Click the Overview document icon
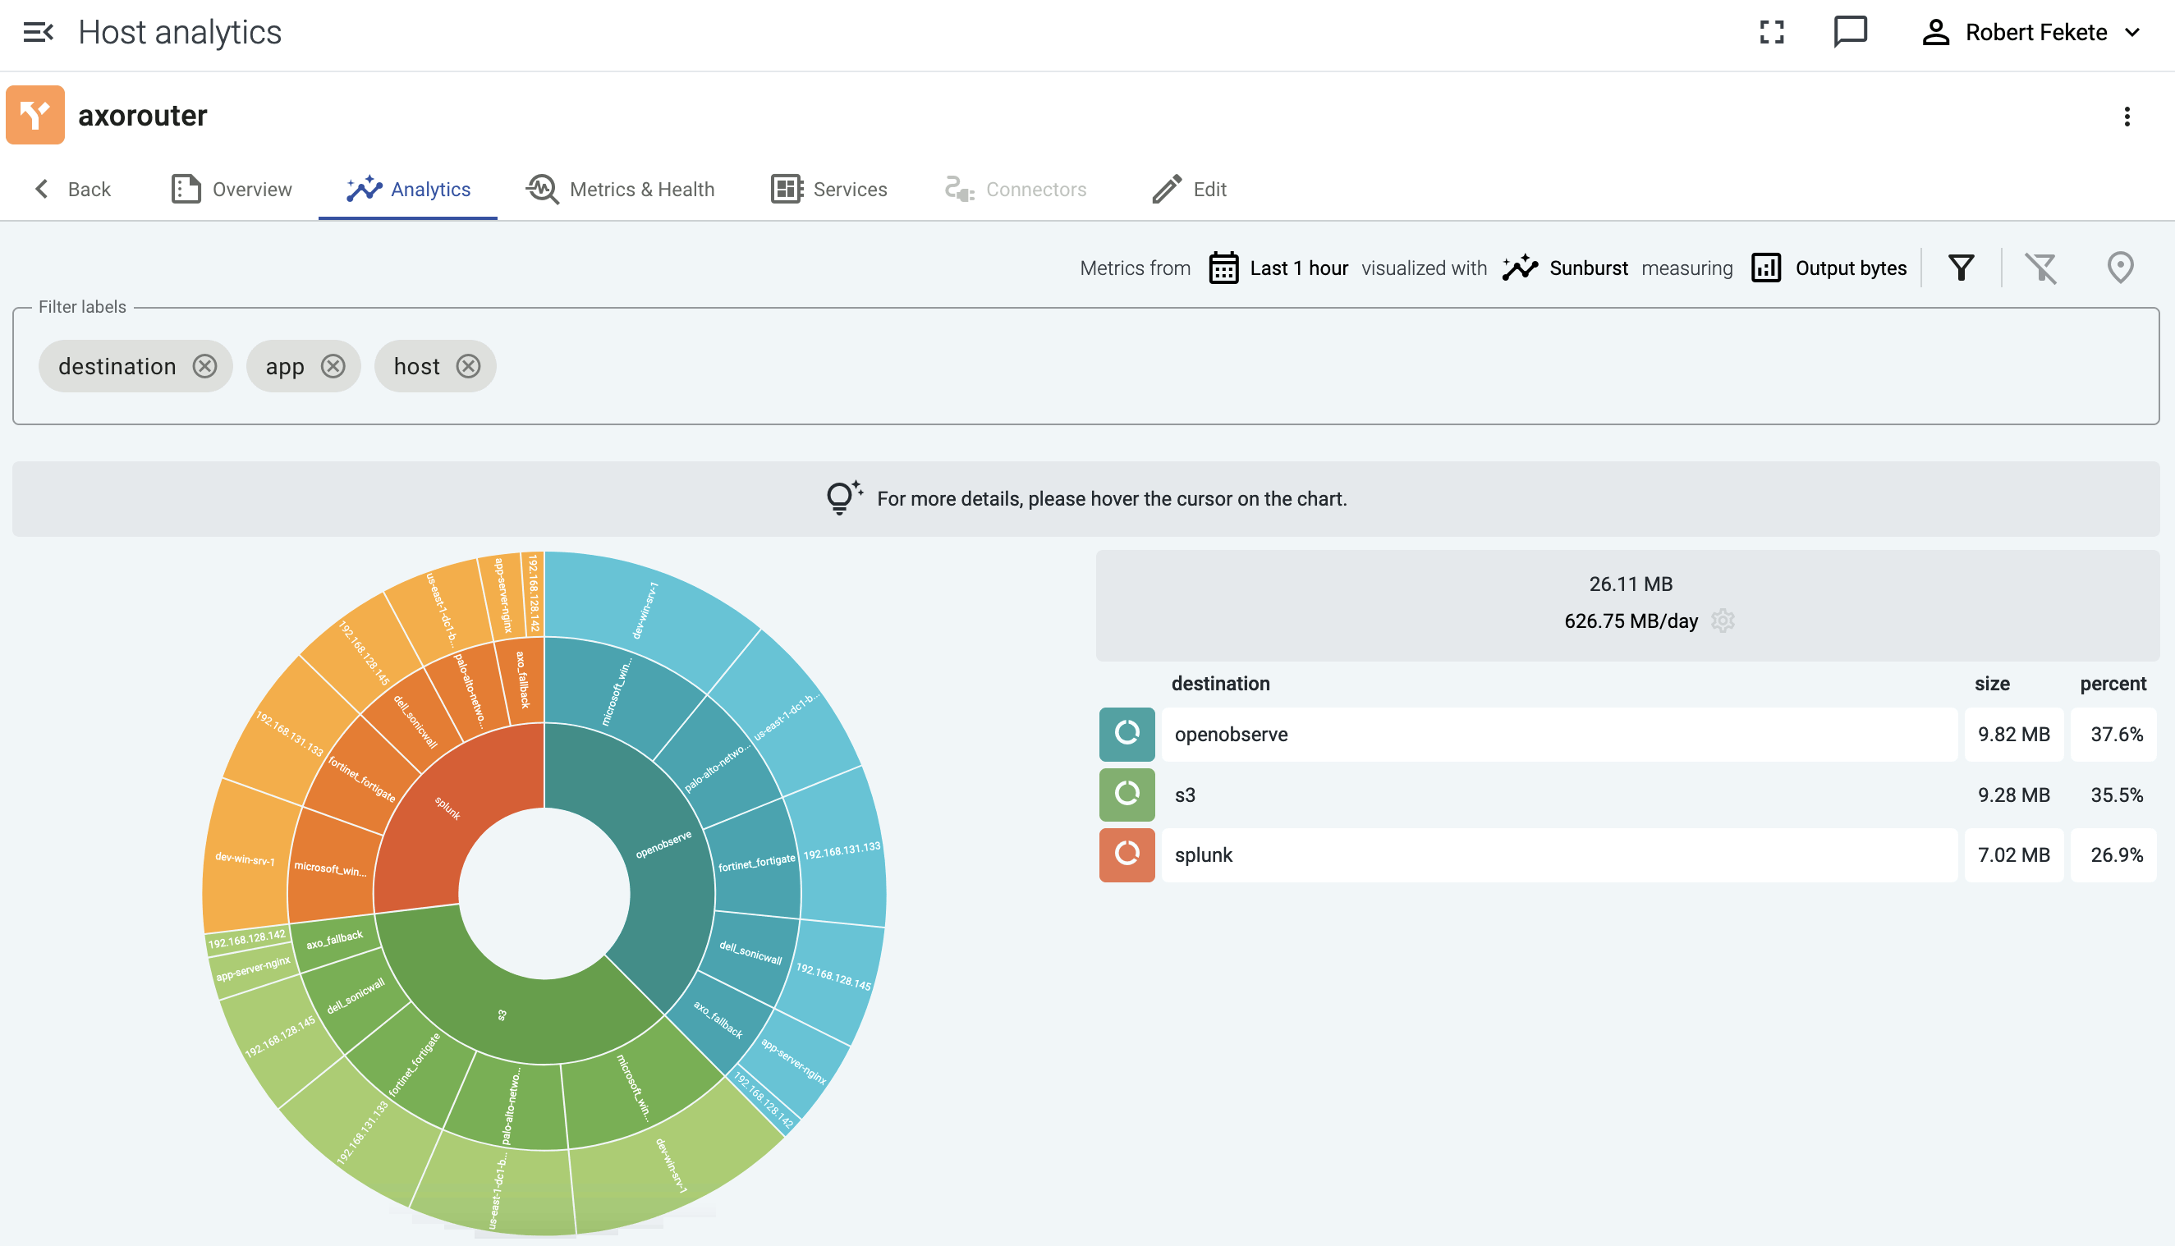 [186, 189]
